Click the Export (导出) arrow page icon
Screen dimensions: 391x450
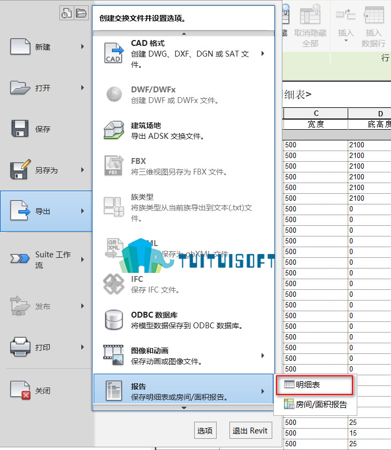(20, 211)
